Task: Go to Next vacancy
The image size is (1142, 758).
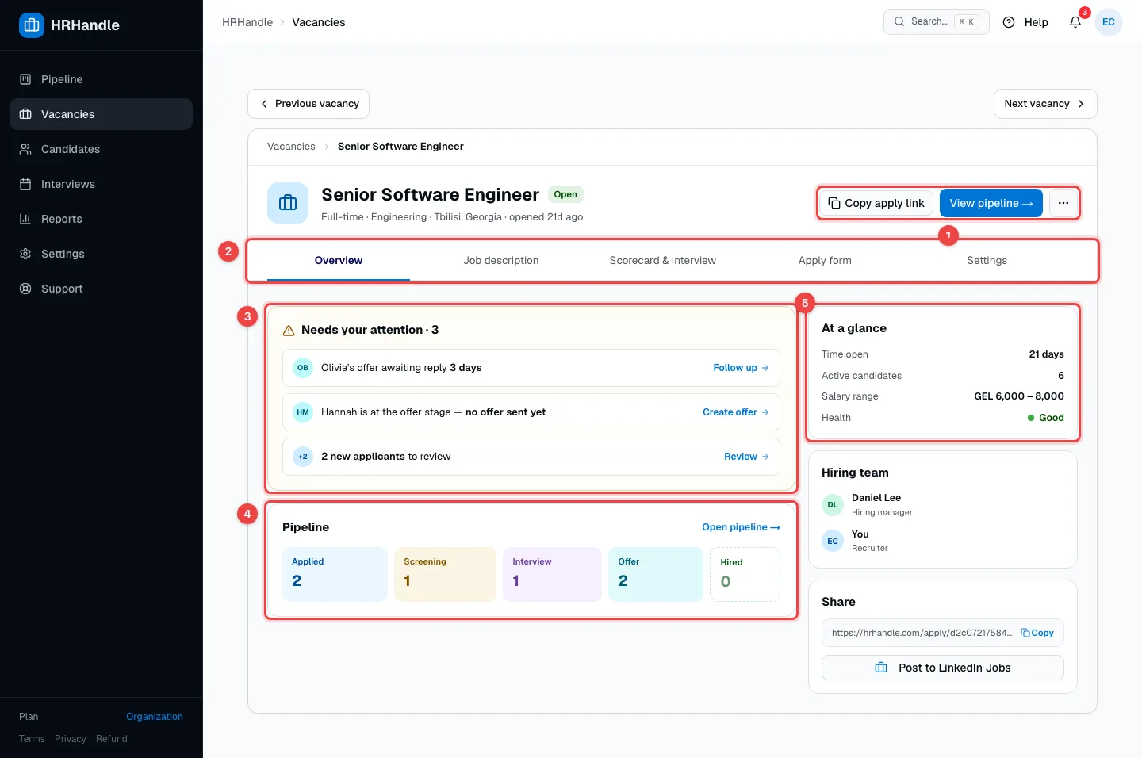Action: point(1045,104)
